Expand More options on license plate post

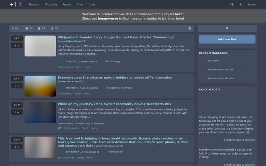[x=90, y=158]
